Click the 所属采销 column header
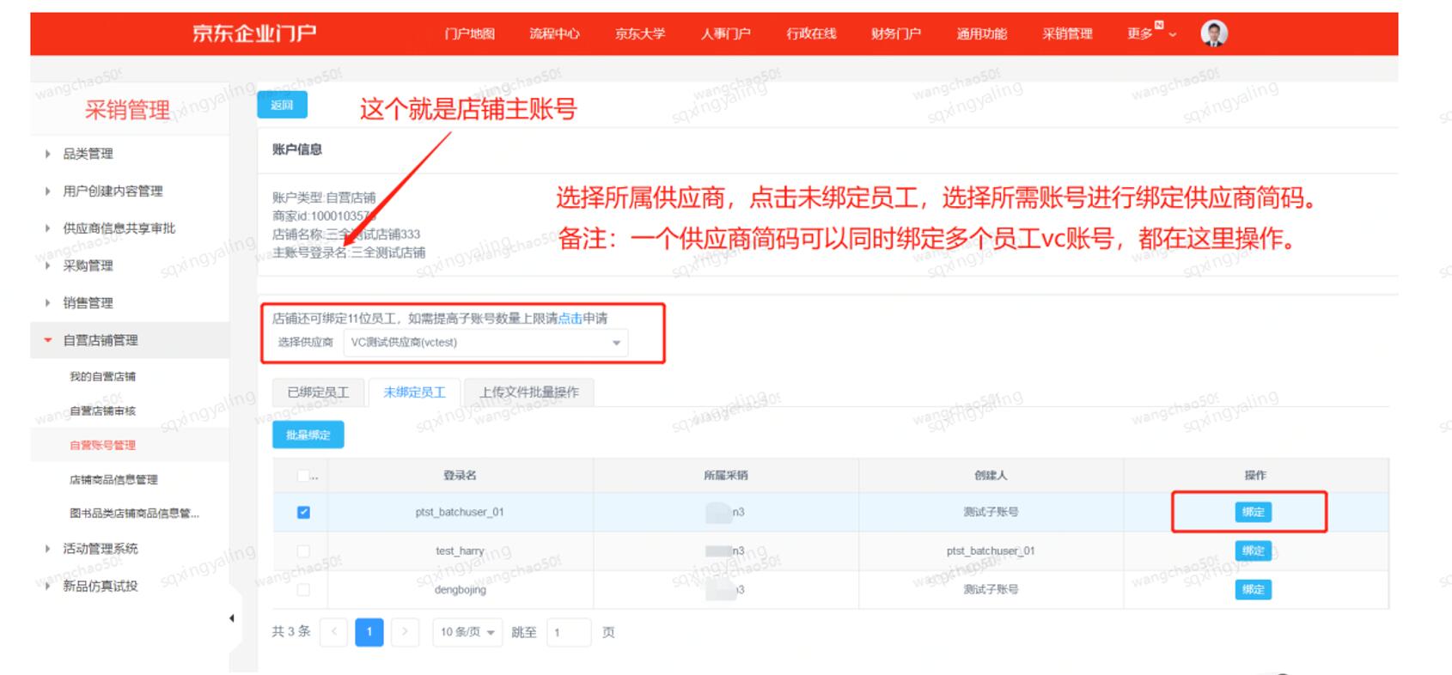Viewport: 1452px width, 675px height. 725,475
